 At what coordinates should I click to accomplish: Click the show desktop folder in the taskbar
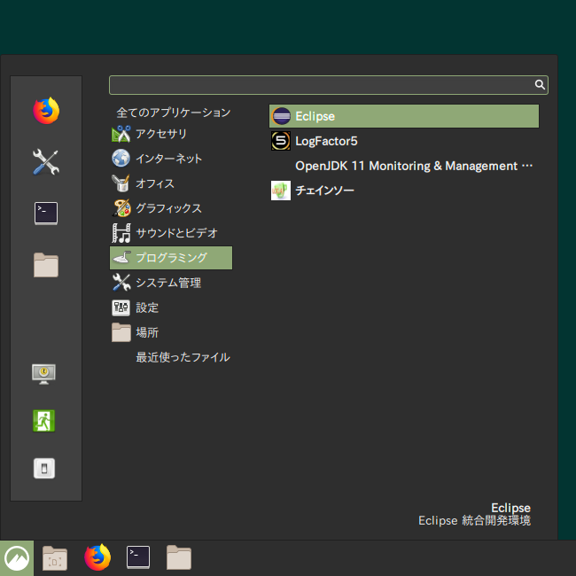click(55, 558)
